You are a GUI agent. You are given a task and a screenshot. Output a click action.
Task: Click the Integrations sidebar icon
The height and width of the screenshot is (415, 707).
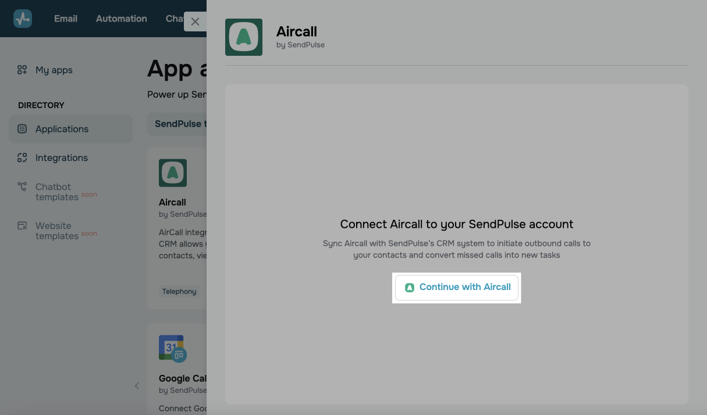22,158
